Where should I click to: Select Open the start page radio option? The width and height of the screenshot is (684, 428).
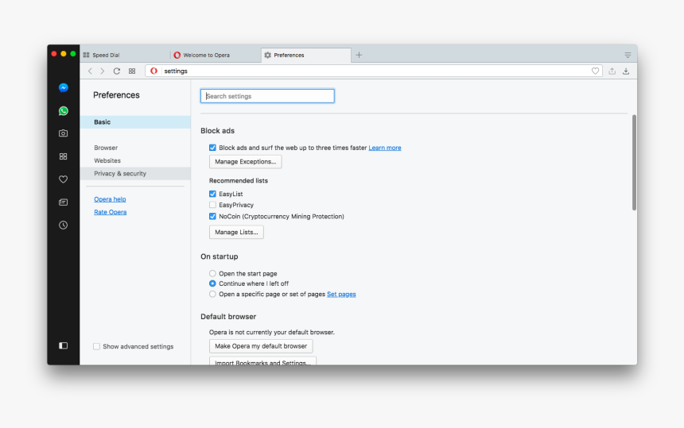point(212,274)
